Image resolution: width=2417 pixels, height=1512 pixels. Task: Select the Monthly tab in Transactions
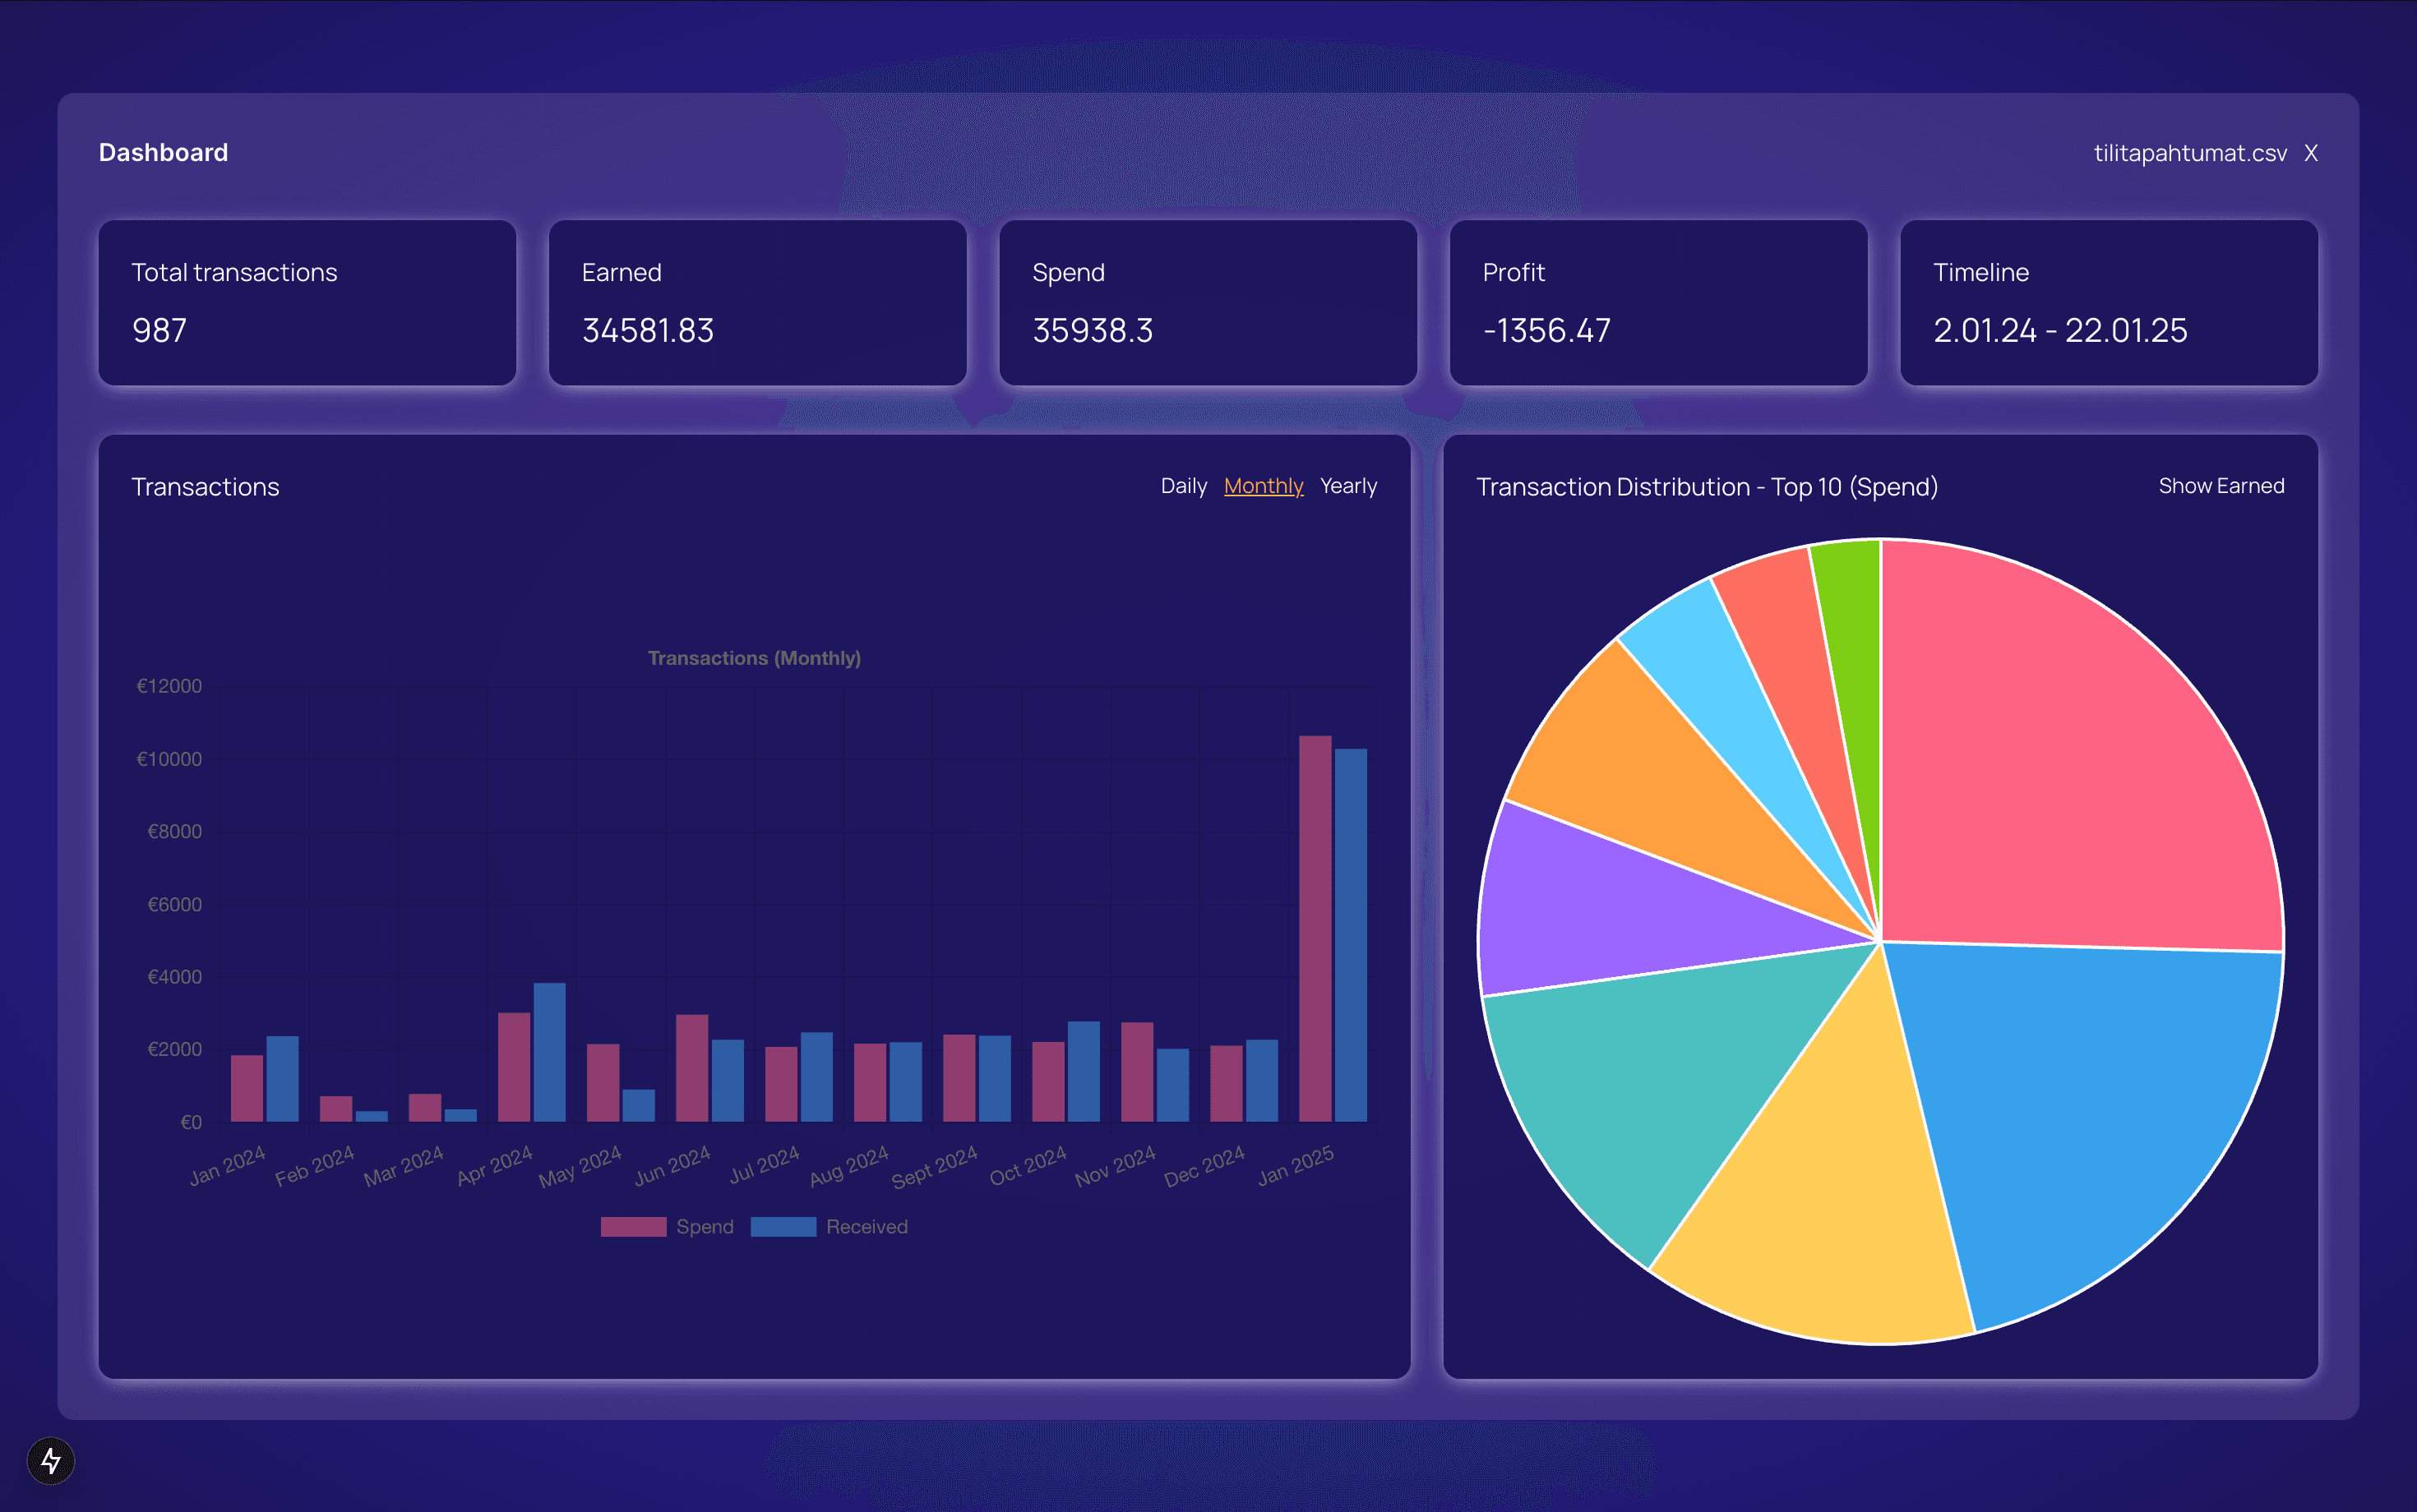coord(1262,484)
